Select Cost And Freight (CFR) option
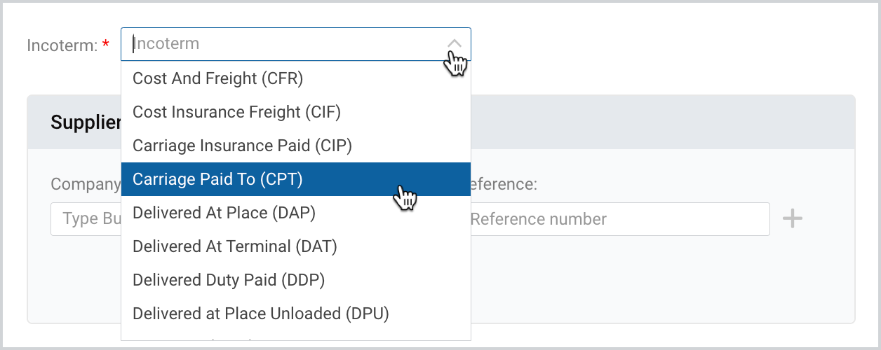The width and height of the screenshot is (881, 350). (x=295, y=78)
